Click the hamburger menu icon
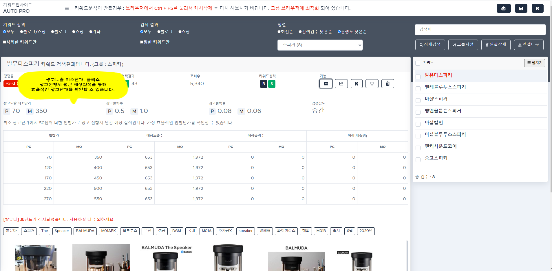The image size is (552, 271). [x=67, y=8]
